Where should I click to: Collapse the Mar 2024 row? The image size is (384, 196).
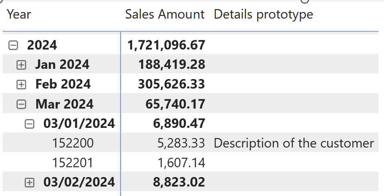[22, 105]
